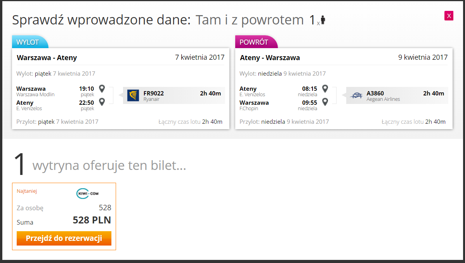Image resolution: width=465 pixels, height=263 pixels.
Task: Click the Aegean Airlines logo
Action: pyautogui.click(x=356, y=95)
